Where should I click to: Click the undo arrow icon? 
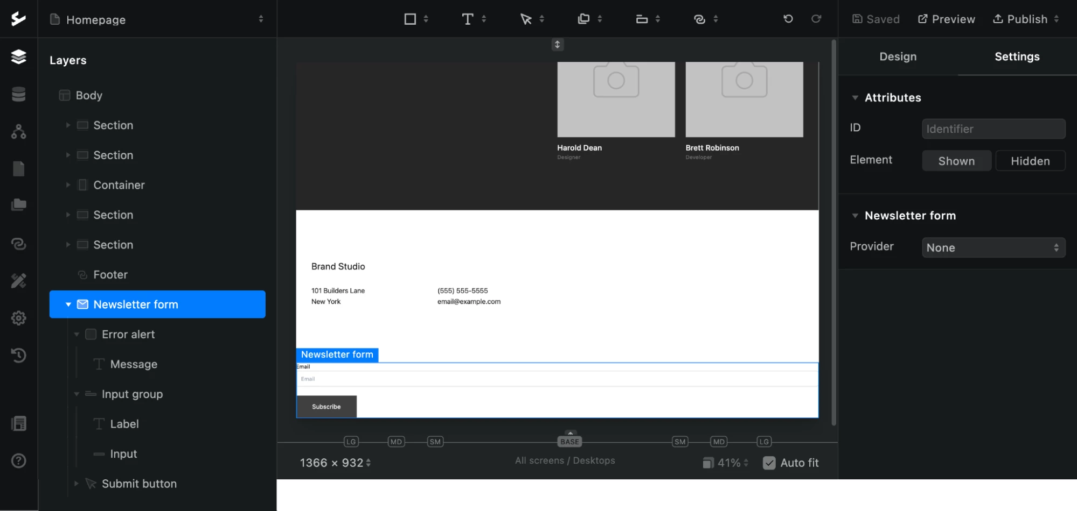[x=788, y=19]
